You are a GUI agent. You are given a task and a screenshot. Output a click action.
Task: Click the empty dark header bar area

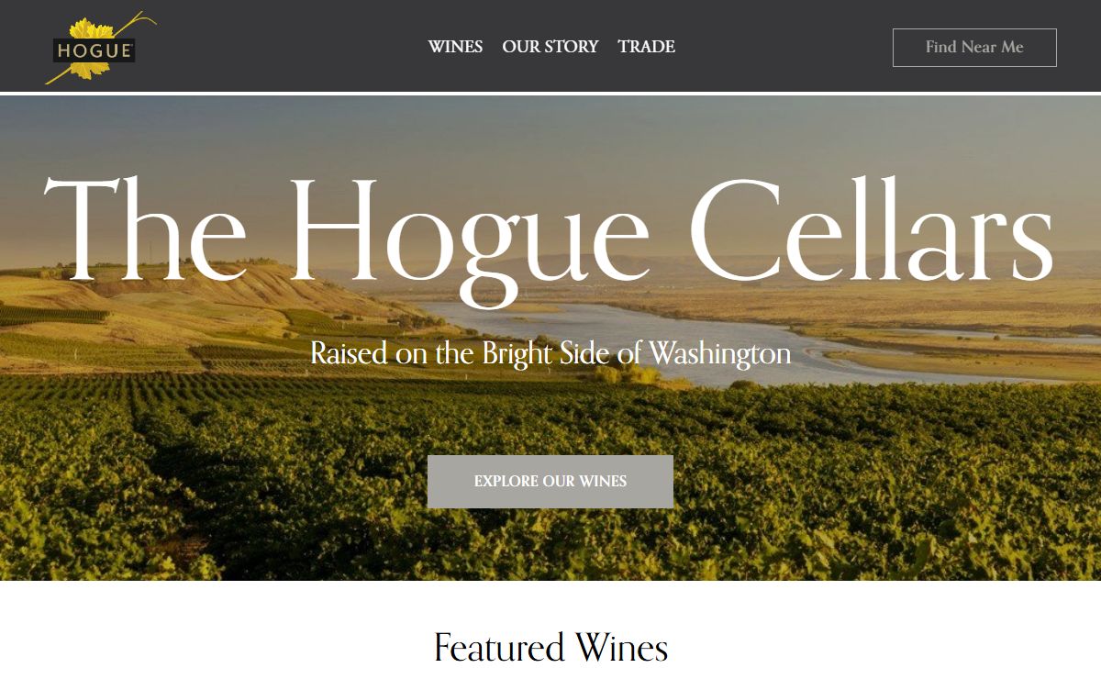[x=275, y=46]
